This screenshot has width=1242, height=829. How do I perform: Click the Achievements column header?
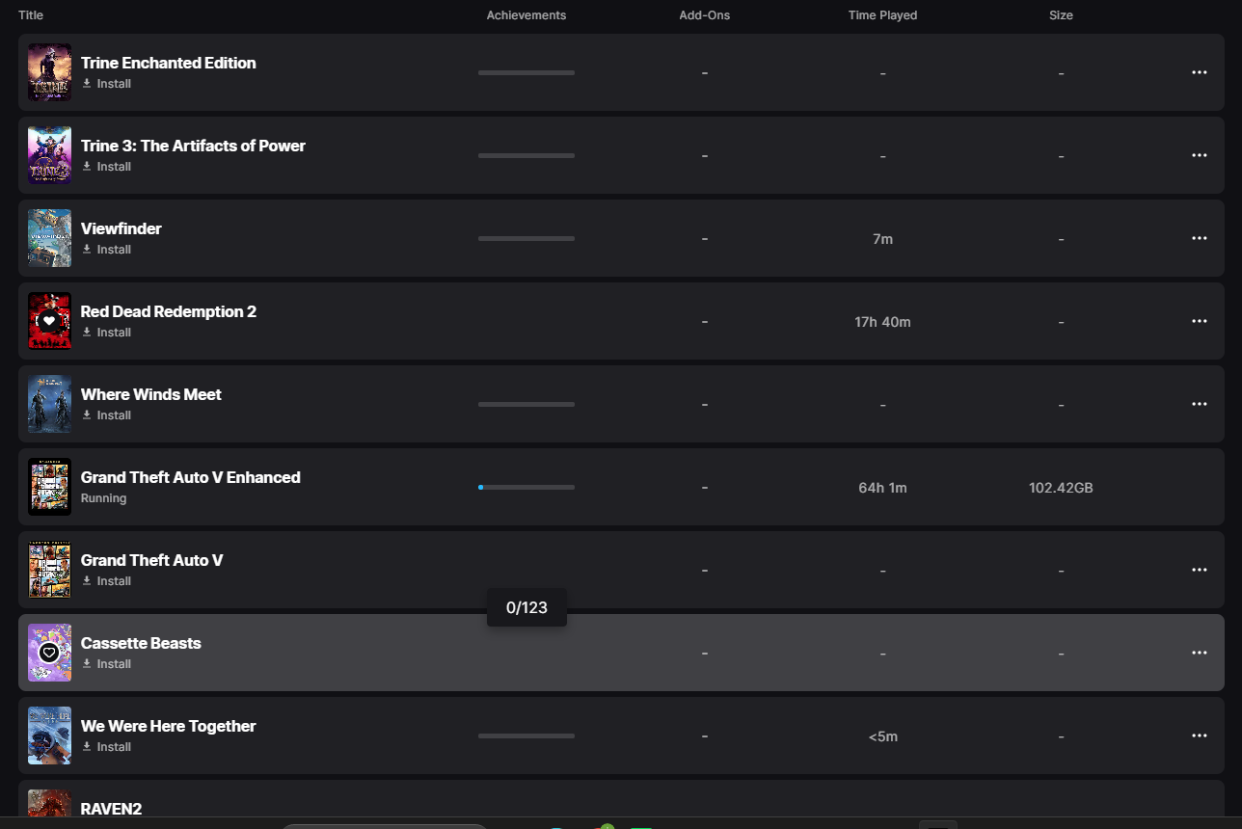[x=526, y=15]
